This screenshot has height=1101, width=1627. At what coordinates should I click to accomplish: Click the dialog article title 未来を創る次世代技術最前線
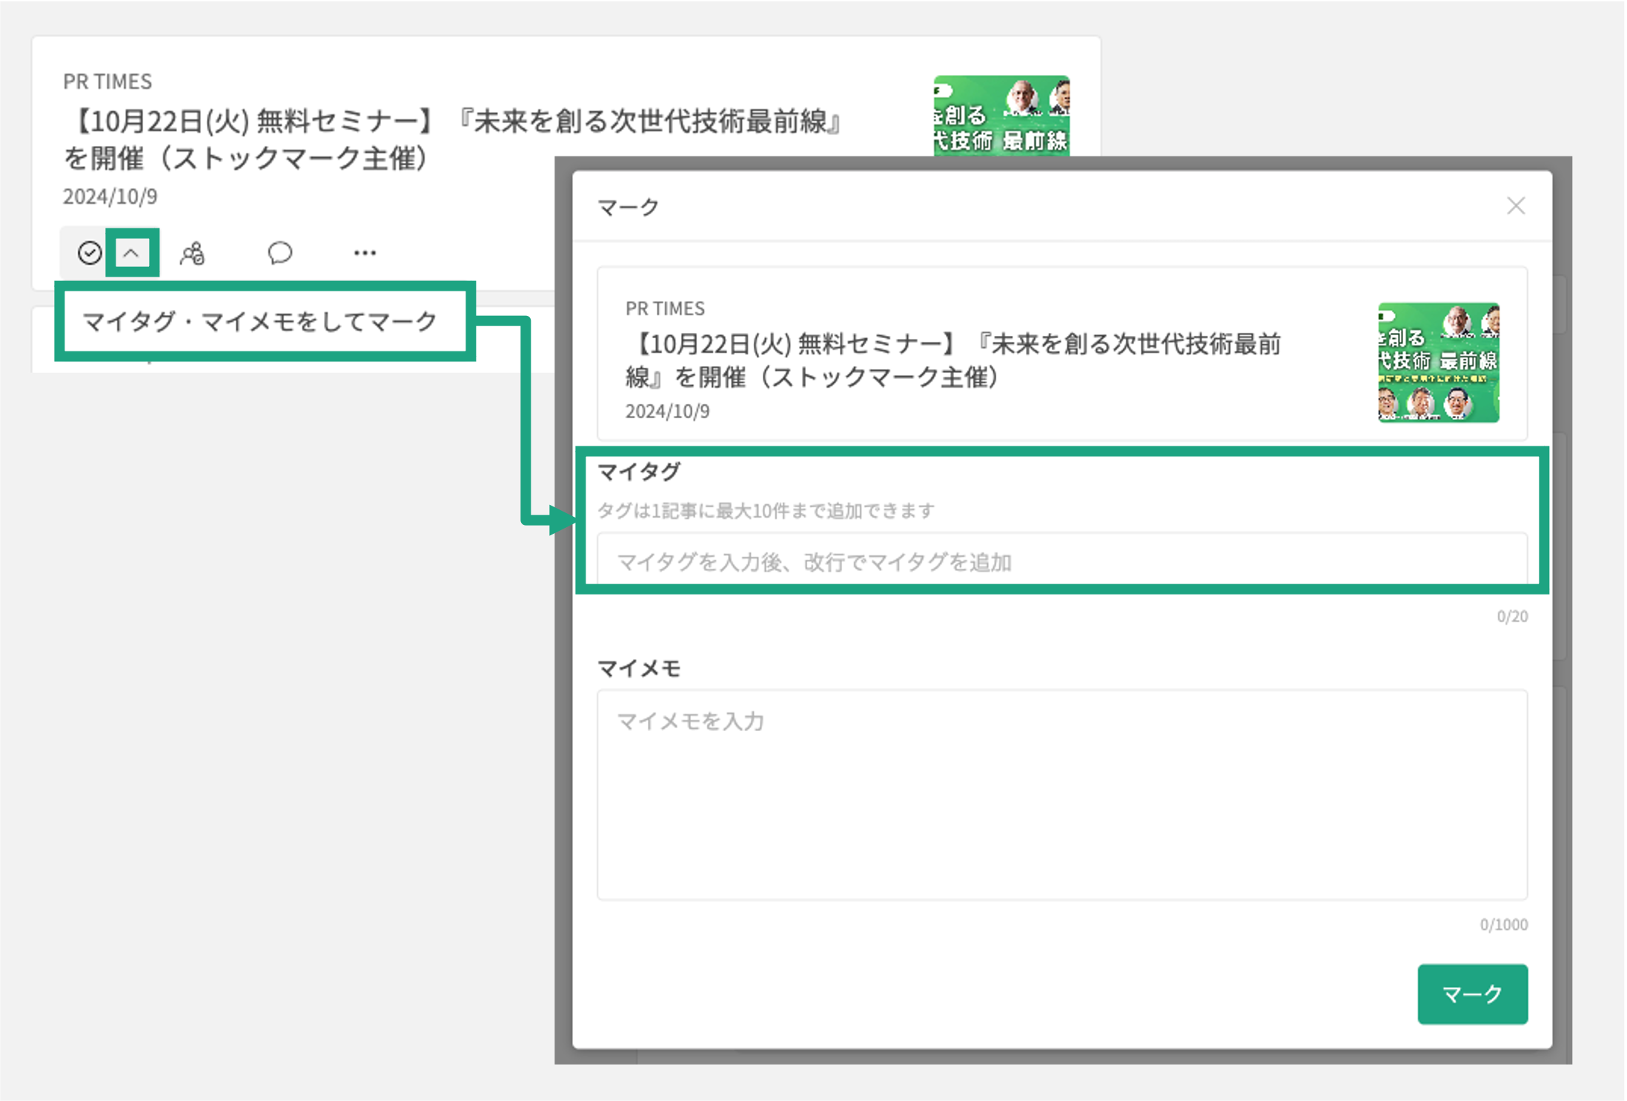[953, 360]
